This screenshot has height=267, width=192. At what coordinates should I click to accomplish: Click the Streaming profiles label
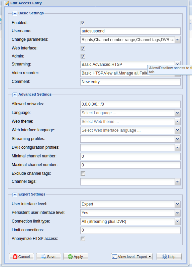(28, 139)
